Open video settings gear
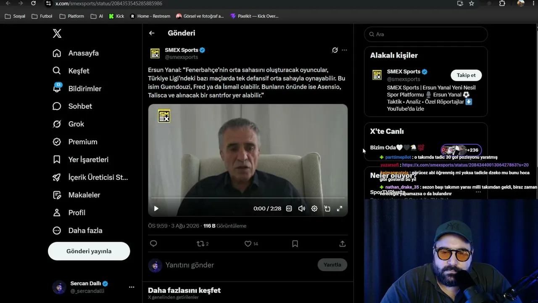 tap(314, 209)
